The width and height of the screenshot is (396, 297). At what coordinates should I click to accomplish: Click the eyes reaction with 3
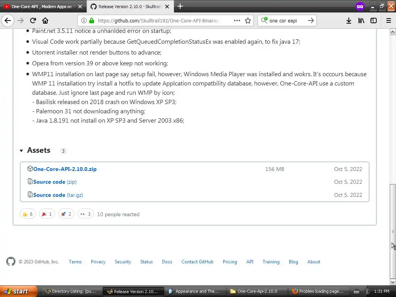(x=85, y=214)
